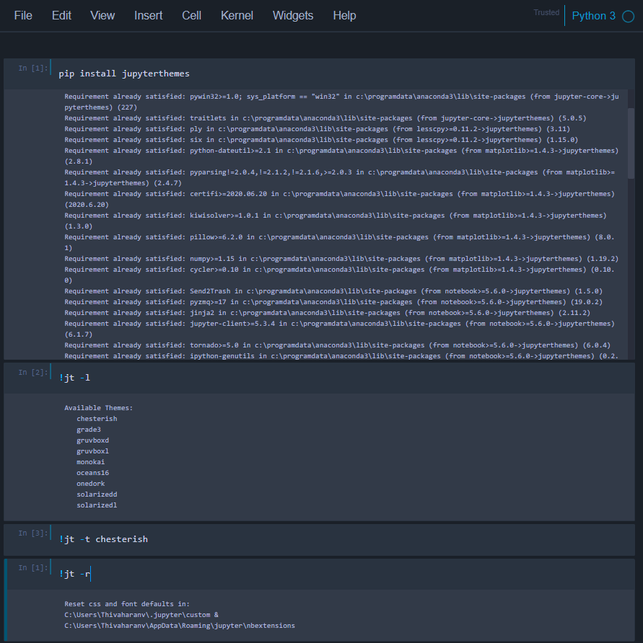
Task: Open the Kernel menu
Action: pyautogui.click(x=237, y=15)
